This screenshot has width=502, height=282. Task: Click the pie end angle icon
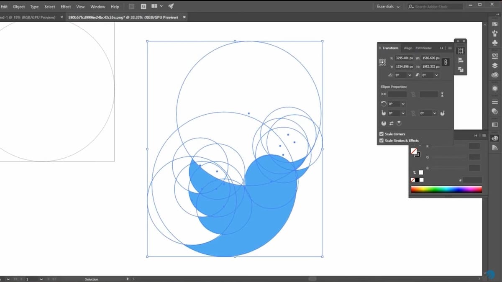[442, 113]
